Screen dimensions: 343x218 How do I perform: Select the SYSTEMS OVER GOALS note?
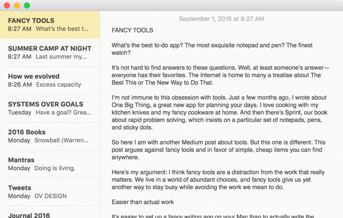click(x=50, y=108)
